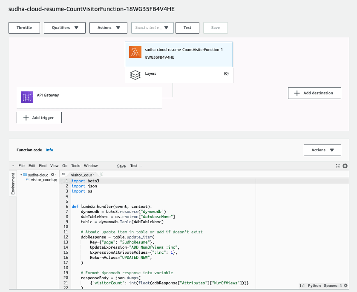The image size is (357, 292).
Task: Open the Function code Info link
Action: tap(49, 150)
